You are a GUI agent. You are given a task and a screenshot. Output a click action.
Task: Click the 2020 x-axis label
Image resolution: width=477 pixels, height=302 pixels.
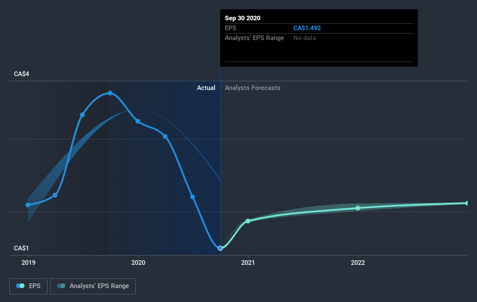click(138, 263)
